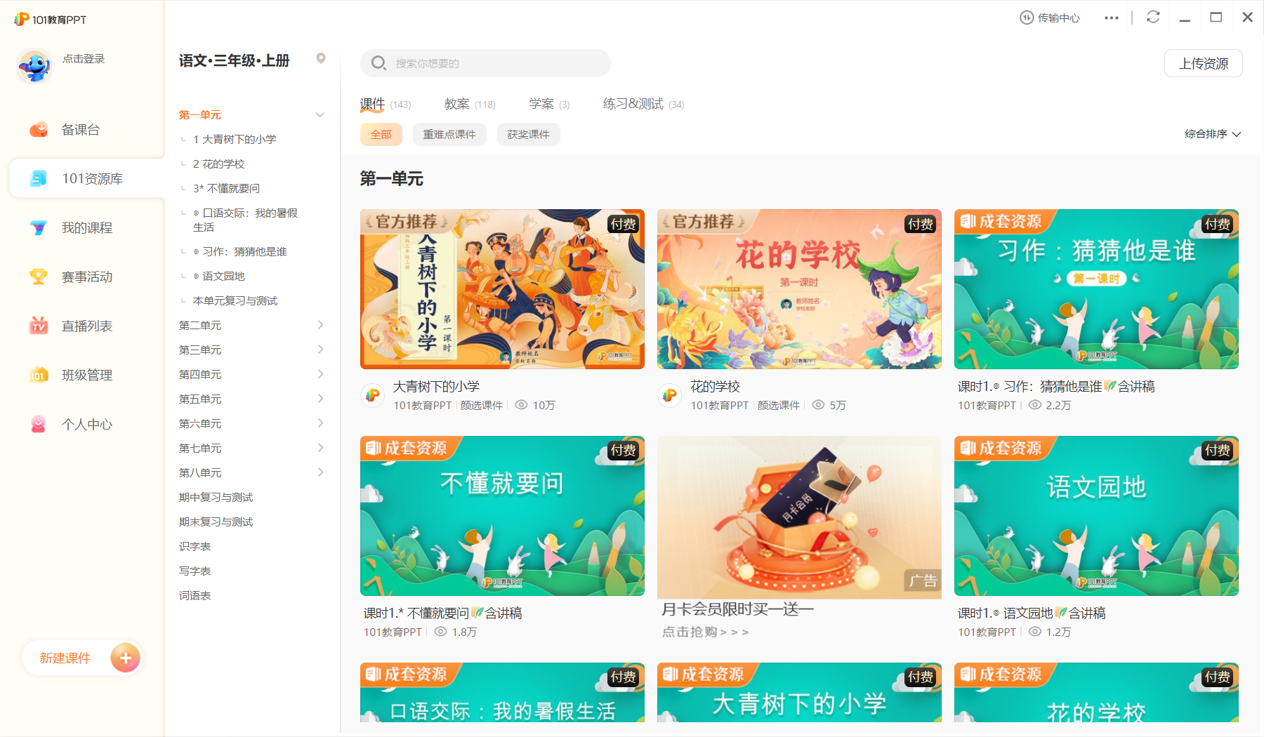Select 语文园地 in the unit tree
The width and height of the screenshot is (1264, 737).
click(x=219, y=276)
